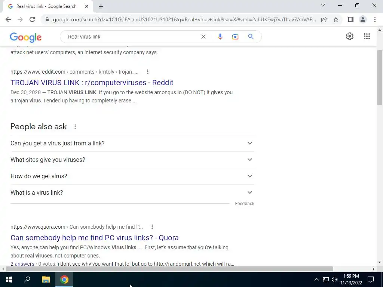The width and height of the screenshot is (383, 287).
Task: Click the forward navigation arrow
Action: coord(20,19)
